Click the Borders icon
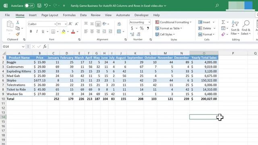The image size is (258, 145). [x=53, y=31]
